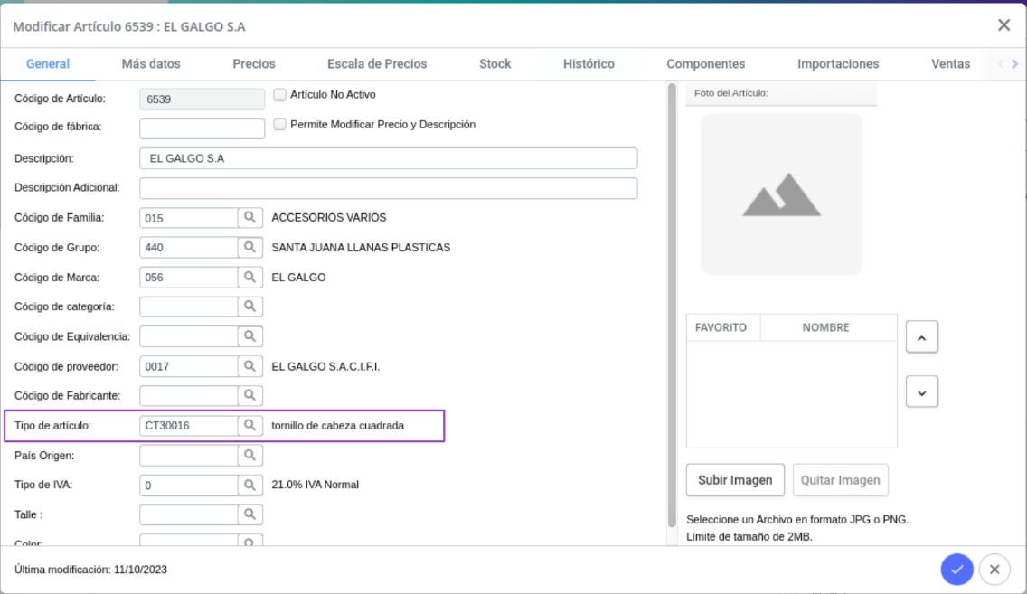Open search for Tipo de artículo
1027x594 pixels.
point(250,426)
